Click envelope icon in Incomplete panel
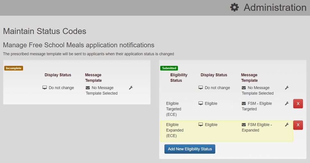 click(88, 88)
